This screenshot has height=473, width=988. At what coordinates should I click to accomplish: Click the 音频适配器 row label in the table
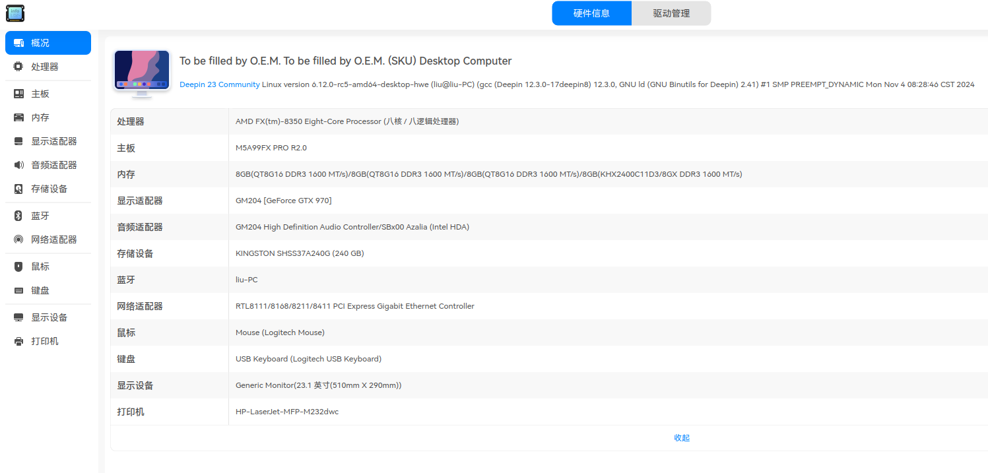tap(140, 227)
